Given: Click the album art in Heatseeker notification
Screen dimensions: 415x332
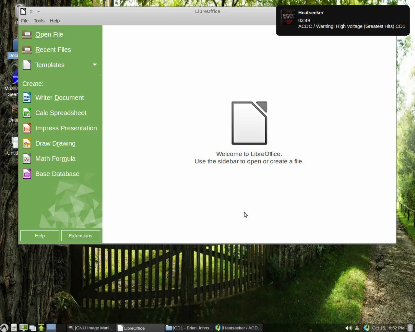Looking at the screenshot, I should coord(288,18).
